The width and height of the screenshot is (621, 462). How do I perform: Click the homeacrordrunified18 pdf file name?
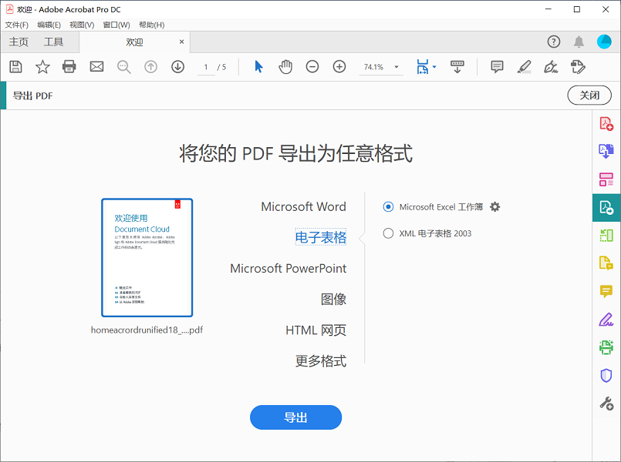(147, 330)
